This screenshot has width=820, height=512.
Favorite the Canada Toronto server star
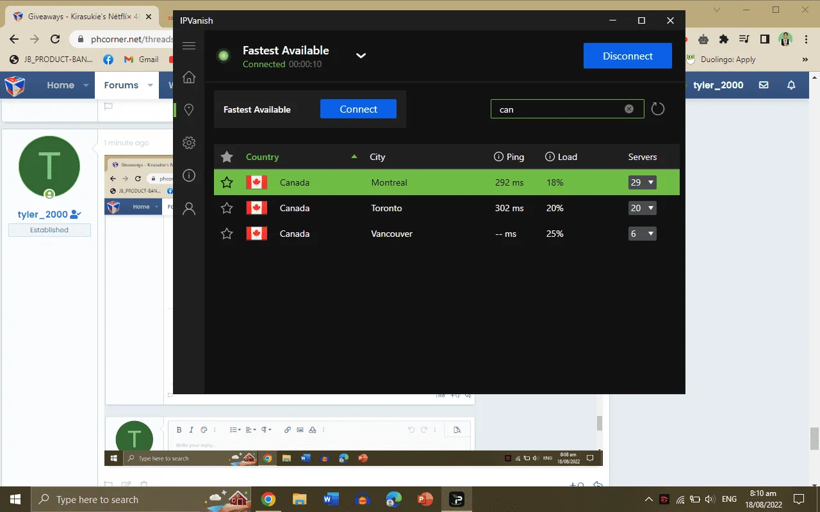[227, 208]
